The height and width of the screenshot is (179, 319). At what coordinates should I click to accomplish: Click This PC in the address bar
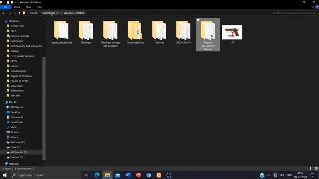point(34,13)
